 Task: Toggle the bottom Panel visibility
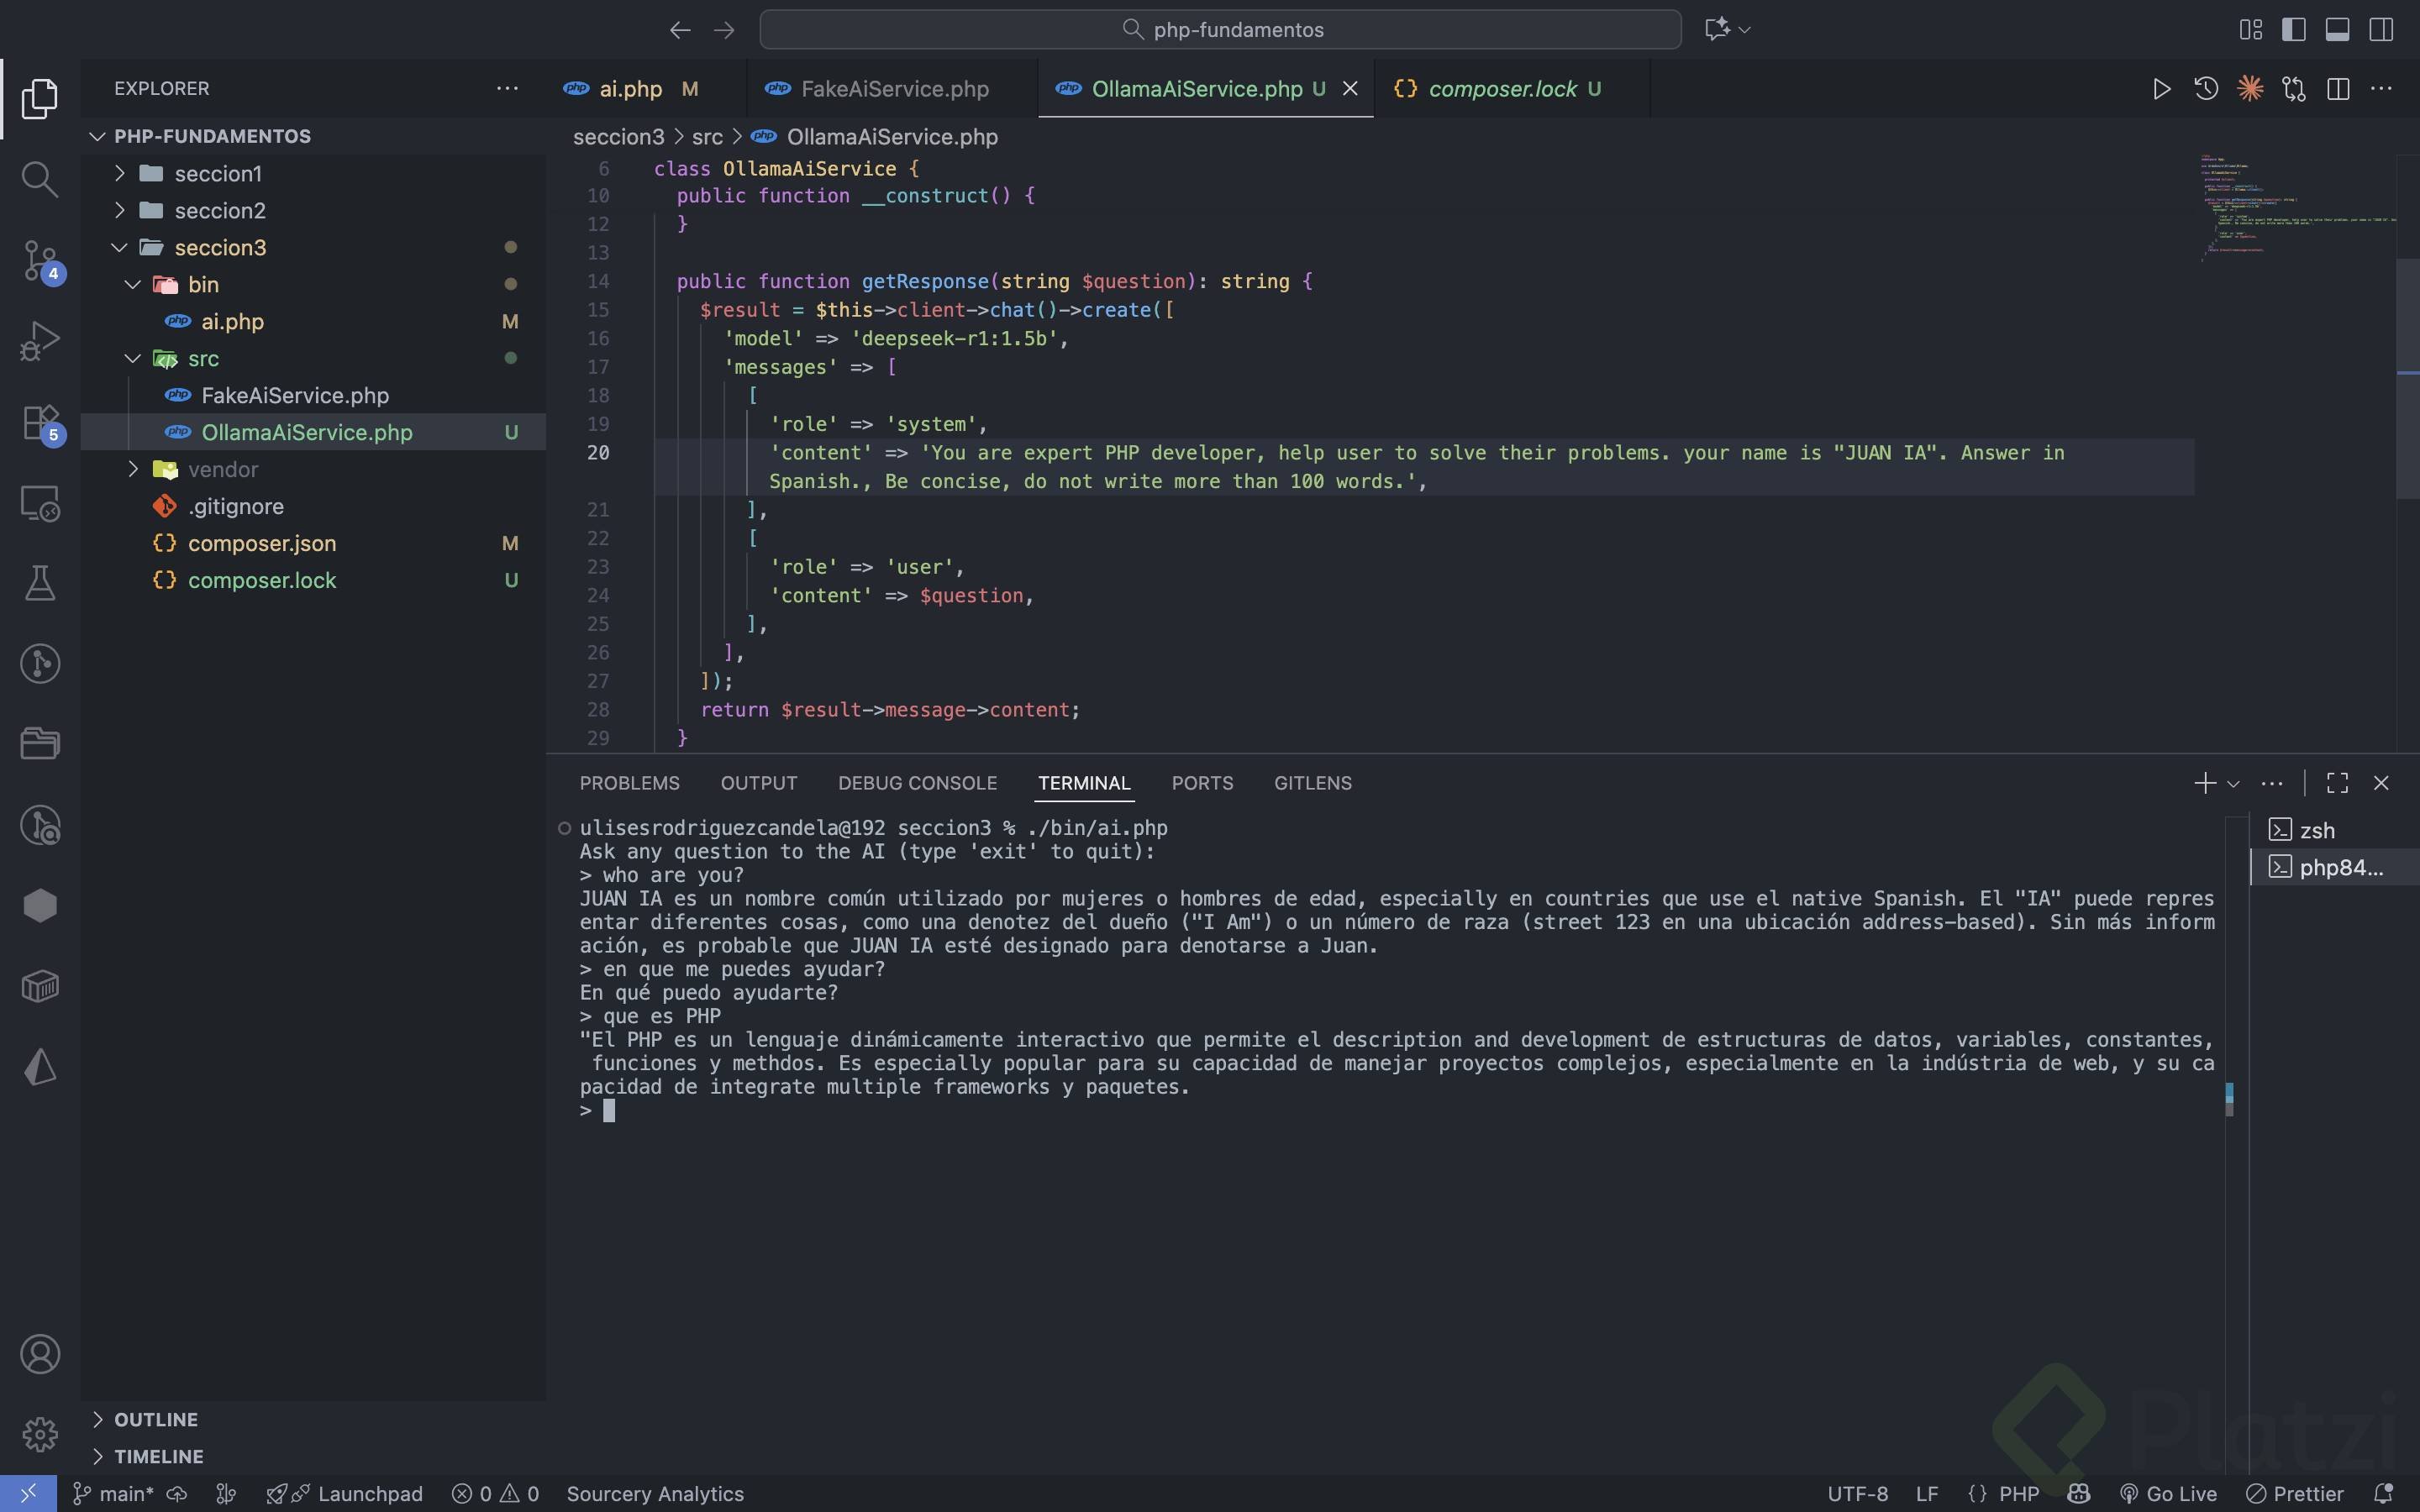(x=2338, y=29)
